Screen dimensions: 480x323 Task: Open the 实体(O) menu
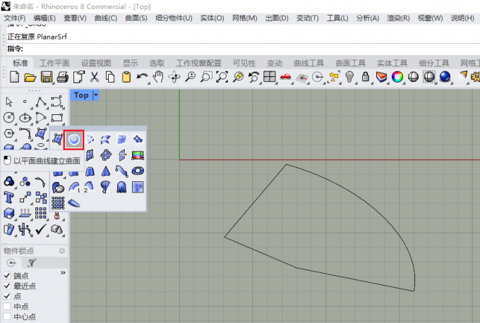(x=212, y=18)
